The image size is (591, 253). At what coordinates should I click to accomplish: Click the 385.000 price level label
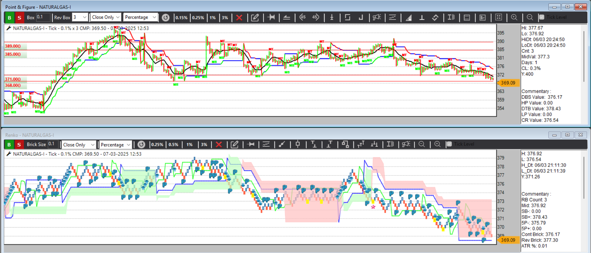coord(13,54)
